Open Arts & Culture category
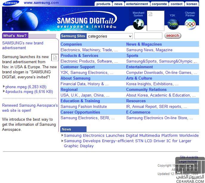 click(139, 78)
